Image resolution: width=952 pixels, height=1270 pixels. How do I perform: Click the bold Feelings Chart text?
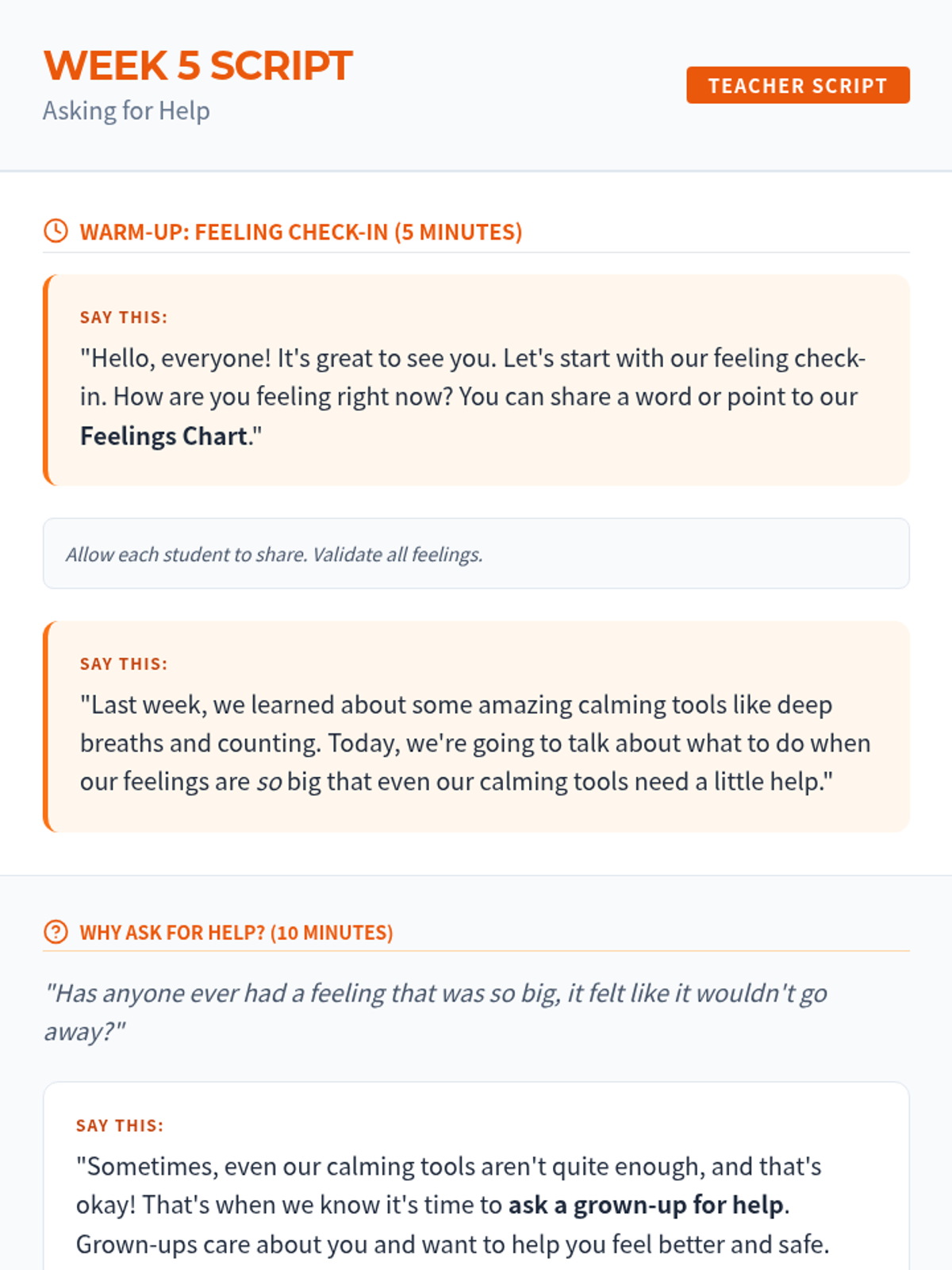click(x=164, y=437)
